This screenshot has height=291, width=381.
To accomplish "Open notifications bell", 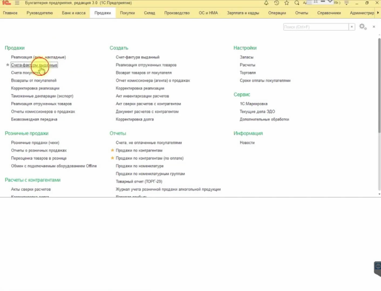I will 266,3.
